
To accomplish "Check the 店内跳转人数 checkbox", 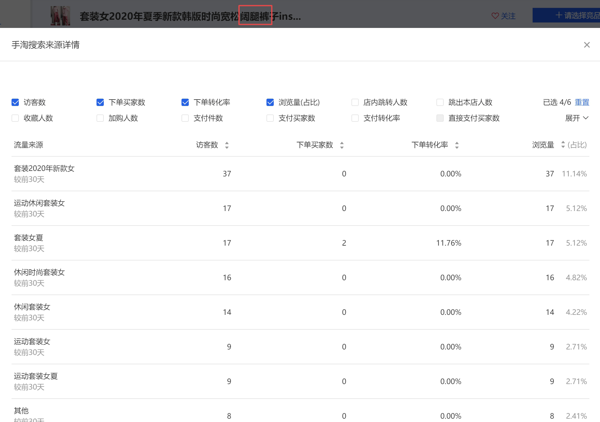I will tap(355, 102).
